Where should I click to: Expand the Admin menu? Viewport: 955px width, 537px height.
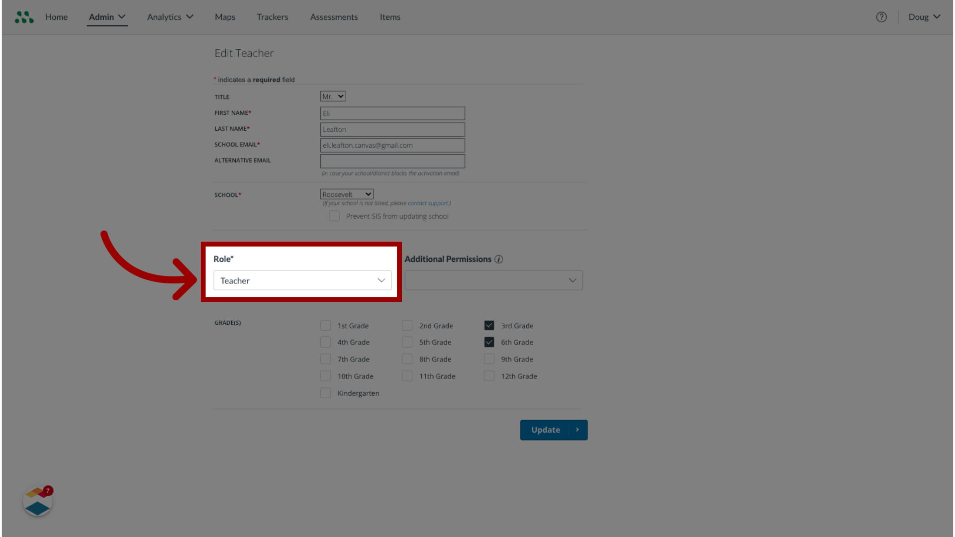[107, 17]
